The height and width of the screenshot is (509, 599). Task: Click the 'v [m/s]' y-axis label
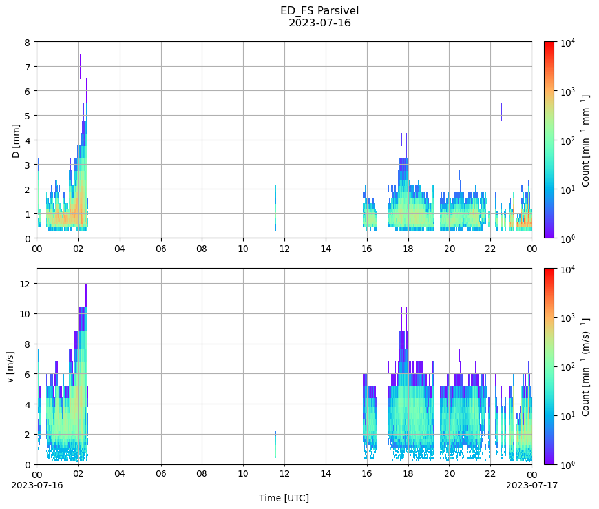pyautogui.click(x=10, y=367)
